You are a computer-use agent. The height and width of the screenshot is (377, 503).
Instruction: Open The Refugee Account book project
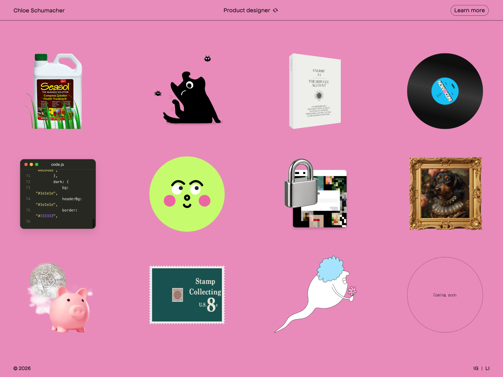(315, 91)
